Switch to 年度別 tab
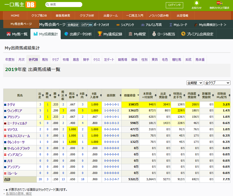 [10, 59]
